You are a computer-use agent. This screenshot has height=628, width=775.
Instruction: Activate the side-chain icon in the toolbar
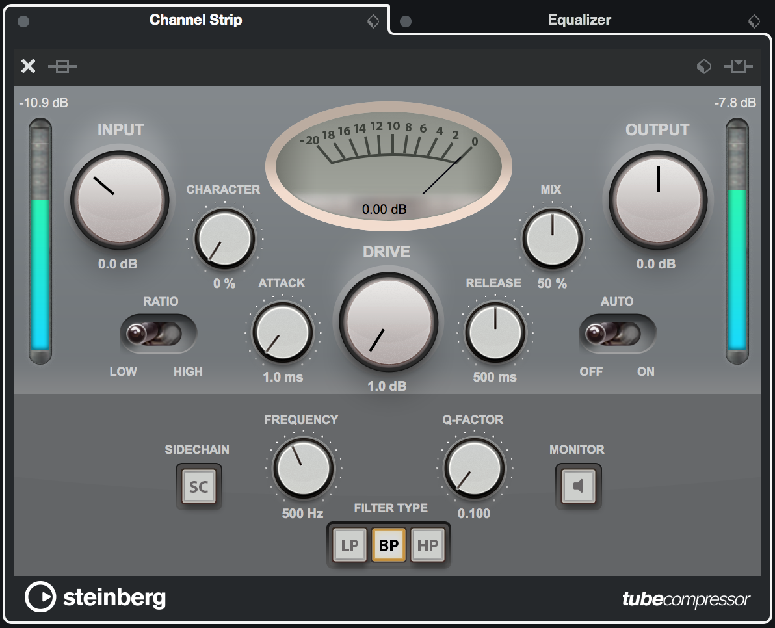click(x=62, y=66)
